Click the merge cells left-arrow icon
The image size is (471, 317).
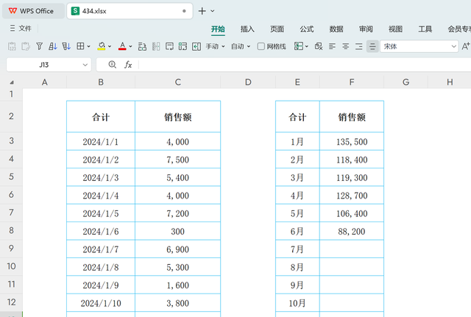coord(196,46)
